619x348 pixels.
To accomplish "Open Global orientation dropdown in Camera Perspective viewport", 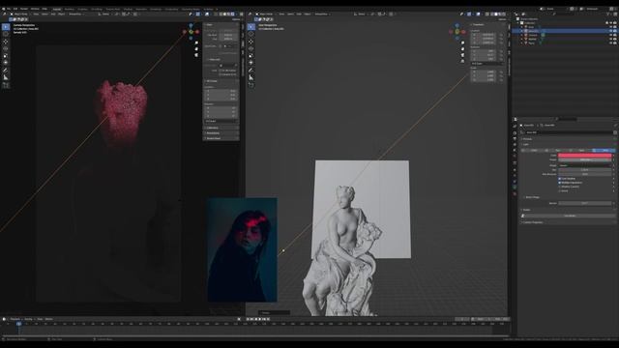I will pos(105,14).
